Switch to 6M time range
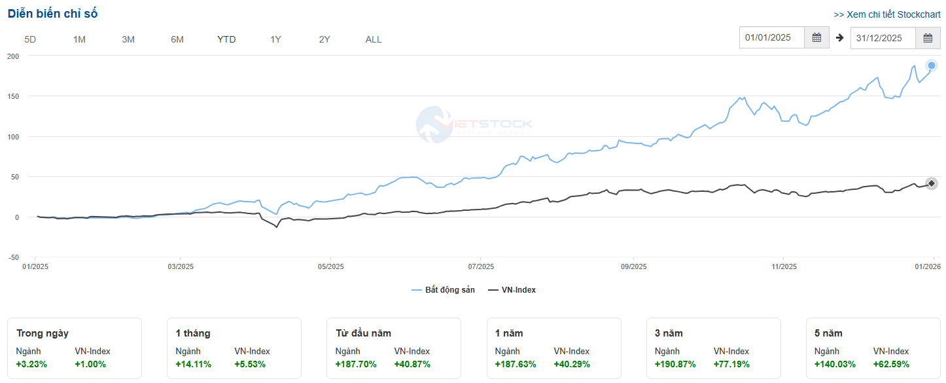Image resolution: width=946 pixels, height=383 pixels. point(177,39)
